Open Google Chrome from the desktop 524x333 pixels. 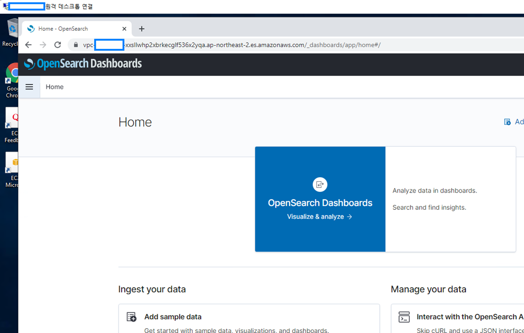click(12, 73)
